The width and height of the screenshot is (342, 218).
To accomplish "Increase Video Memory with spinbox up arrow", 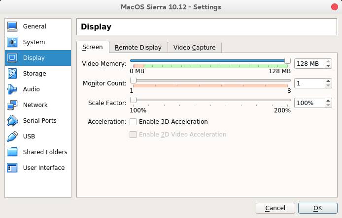I will coord(328,61).
